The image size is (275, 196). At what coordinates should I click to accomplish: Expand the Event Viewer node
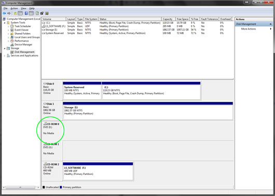pyautogui.click(x=8, y=30)
